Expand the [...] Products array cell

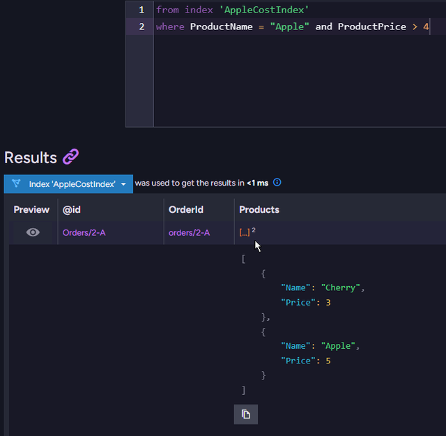click(x=245, y=232)
